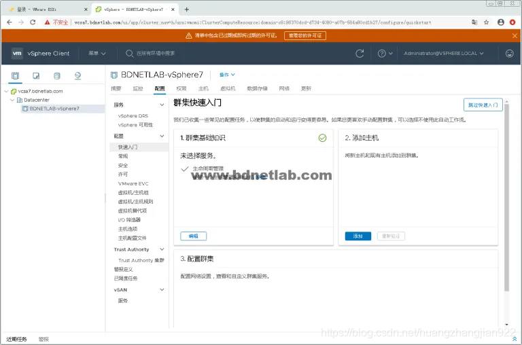This screenshot has height=345, width=522.
Task: Open Administrator@VSPHERE.LOCAL user dropdown
Action: [x=444, y=53]
